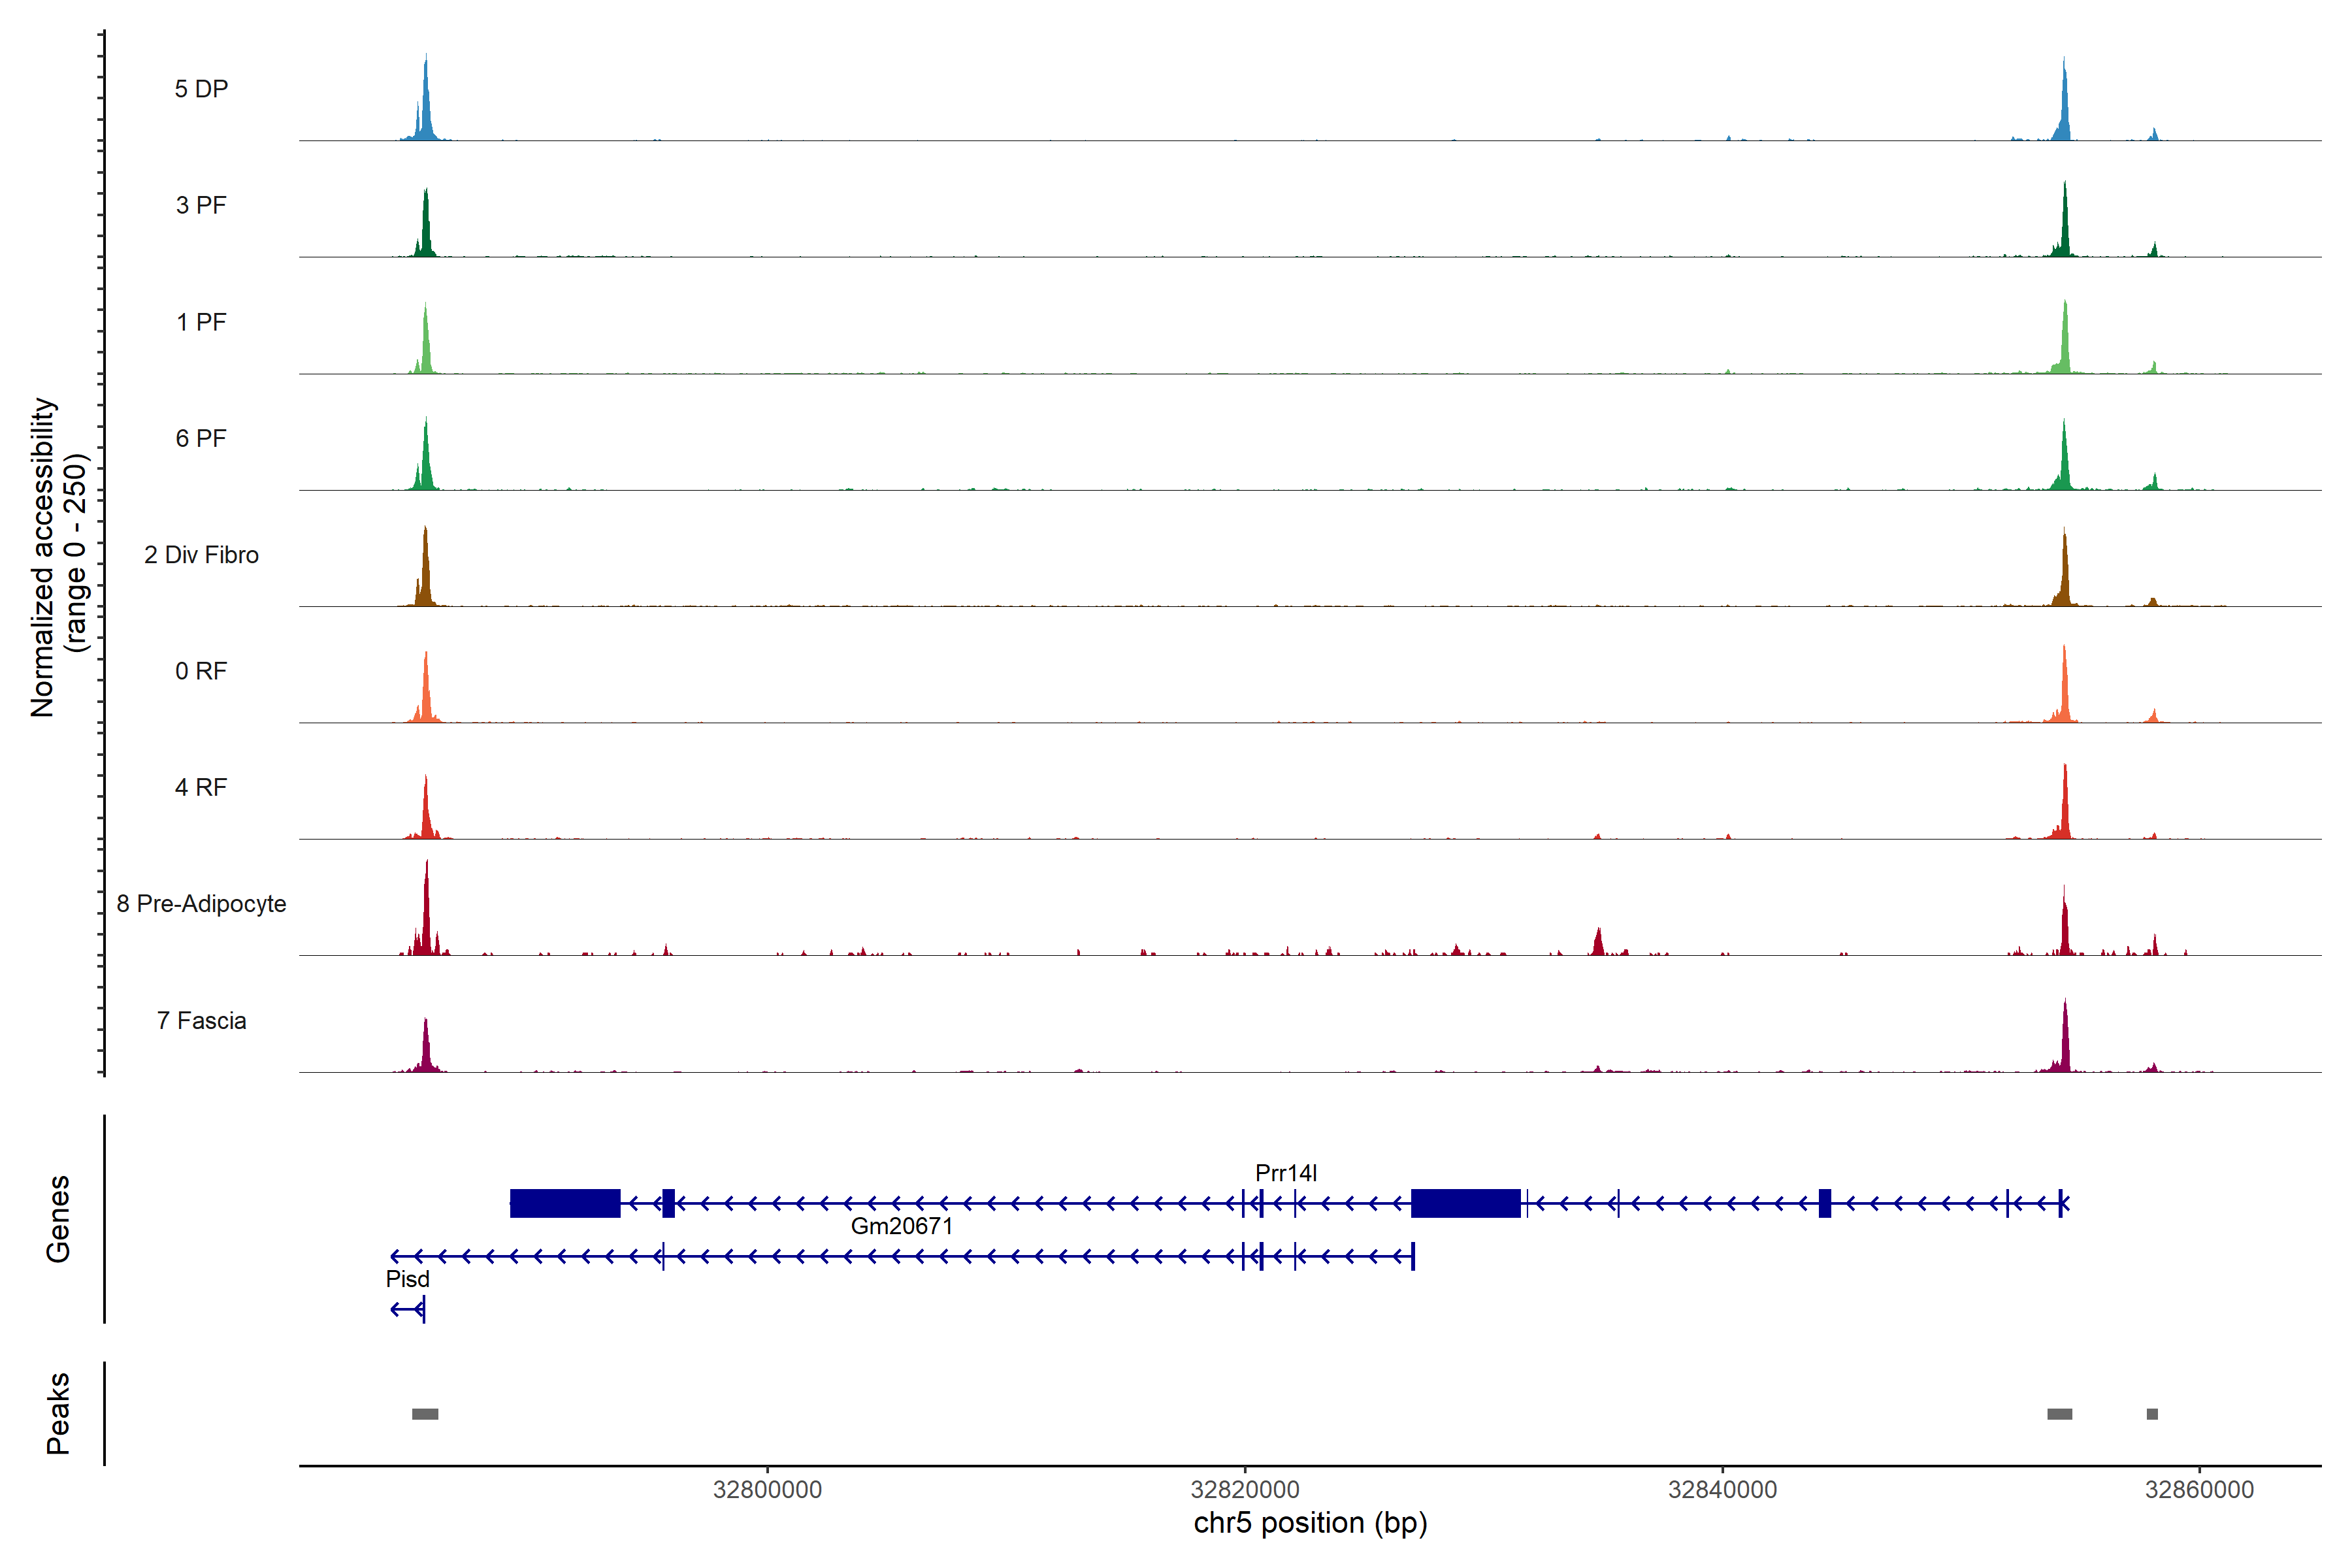Click the 32860000 axis tick label
2352x1568 pixels.
(x=2199, y=1490)
